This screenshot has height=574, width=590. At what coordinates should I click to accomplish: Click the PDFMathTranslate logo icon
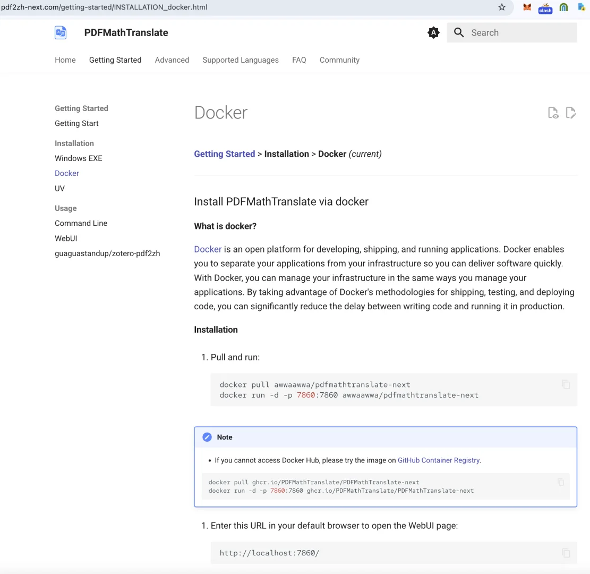(61, 33)
